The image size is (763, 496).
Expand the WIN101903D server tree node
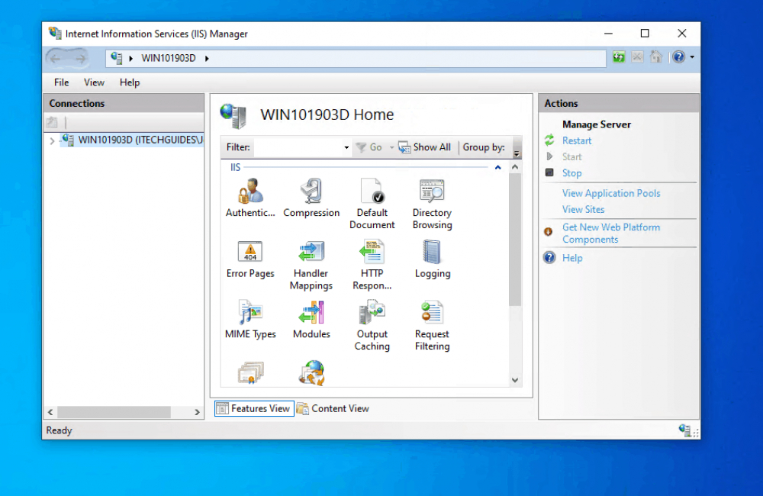pyautogui.click(x=52, y=140)
